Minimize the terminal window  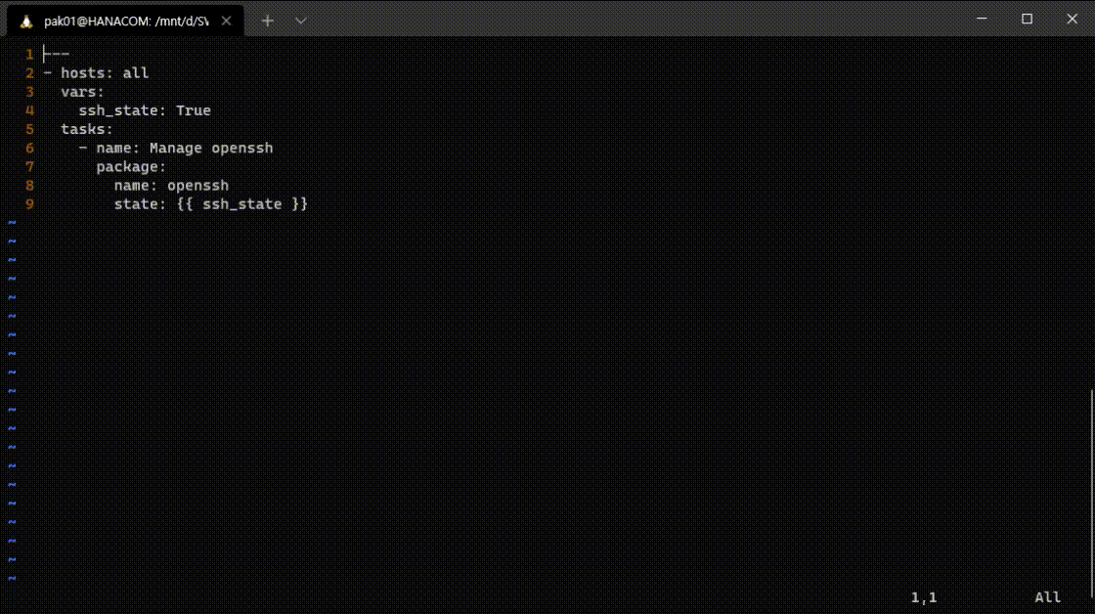982,19
